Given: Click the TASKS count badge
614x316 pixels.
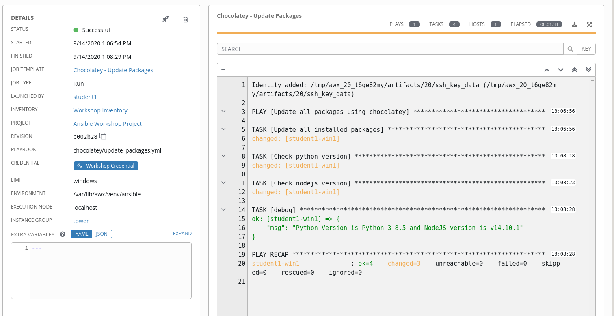Looking at the screenshot, I should pos(454,24).
